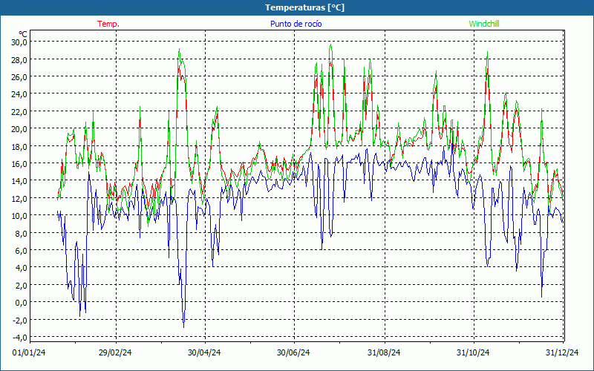
Task: Click the 6,0 y-axis value
Action: pyautogui.click(x=21, y=250)
